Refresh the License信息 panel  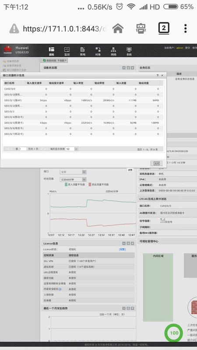tap(128, 244)
